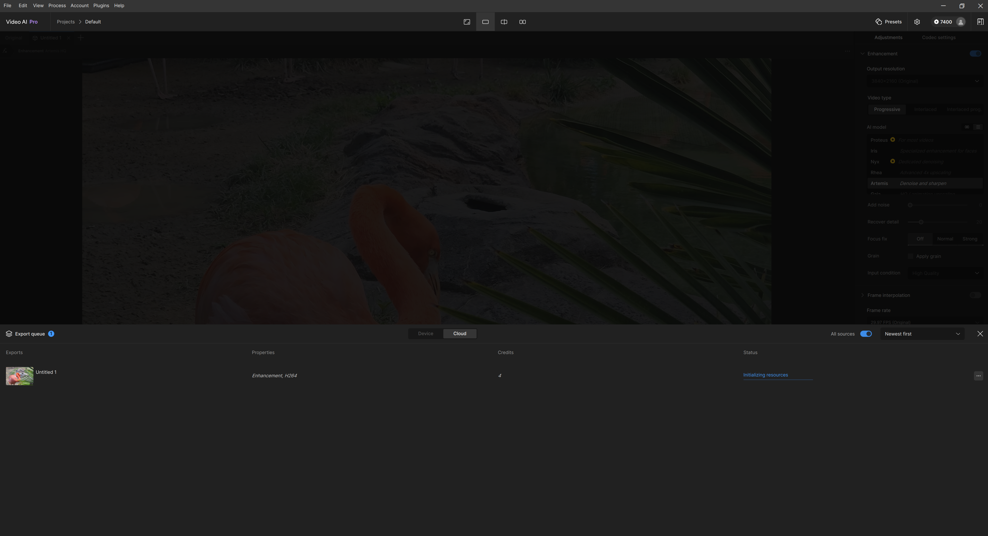Enable the Apply grain checkbox
Viewport: 988px width, 536px height.
click(x=911, y=256)
